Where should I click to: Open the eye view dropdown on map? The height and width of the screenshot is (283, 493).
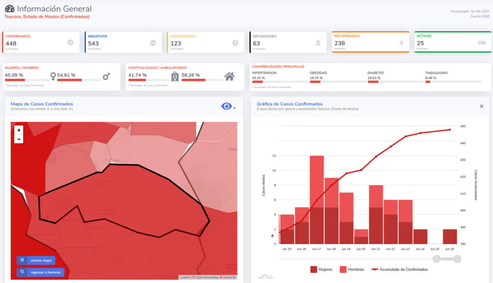pos(228,107)
